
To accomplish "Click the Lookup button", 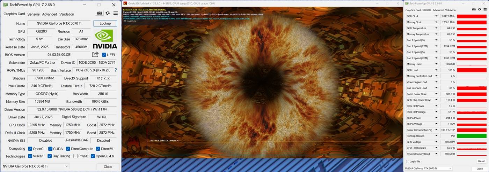I will (105, 23).
